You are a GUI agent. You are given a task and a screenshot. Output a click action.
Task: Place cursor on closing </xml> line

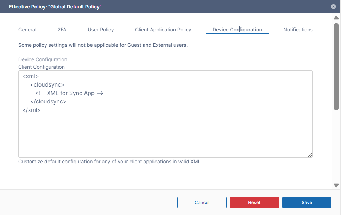click(32, 110)
